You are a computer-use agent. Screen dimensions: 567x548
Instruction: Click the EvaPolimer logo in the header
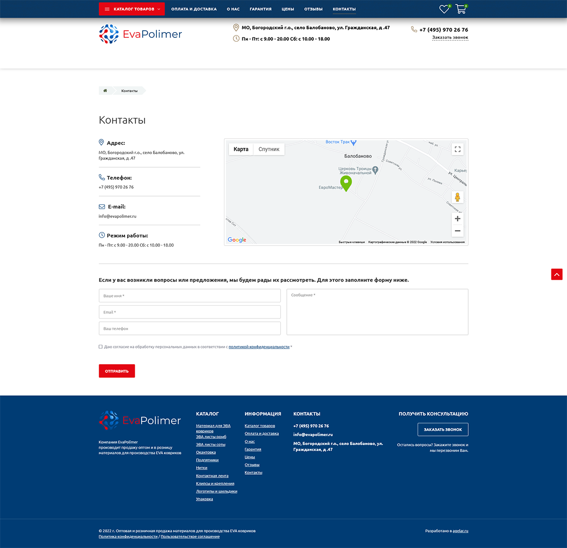pos(140,34)
